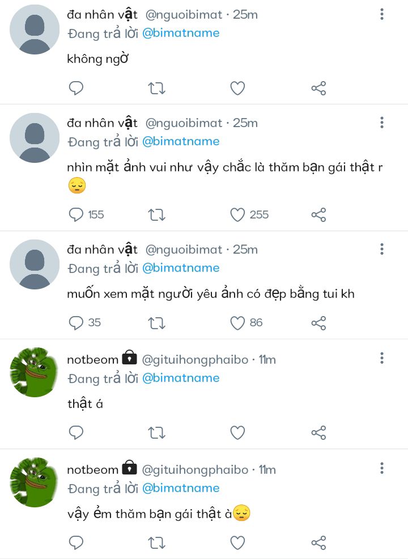Retweet the "không ngờ" tweet
Viewport: 408px width, 559px height.
click(156, 88)
